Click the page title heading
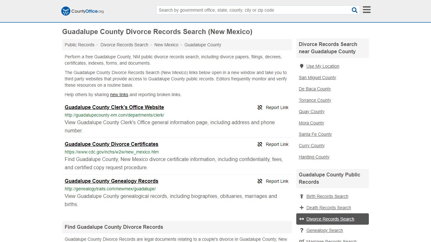 [157, 32]
